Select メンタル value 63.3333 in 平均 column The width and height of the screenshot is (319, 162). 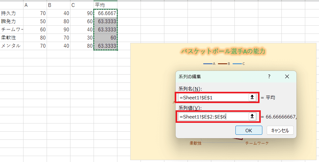point(105,46)
